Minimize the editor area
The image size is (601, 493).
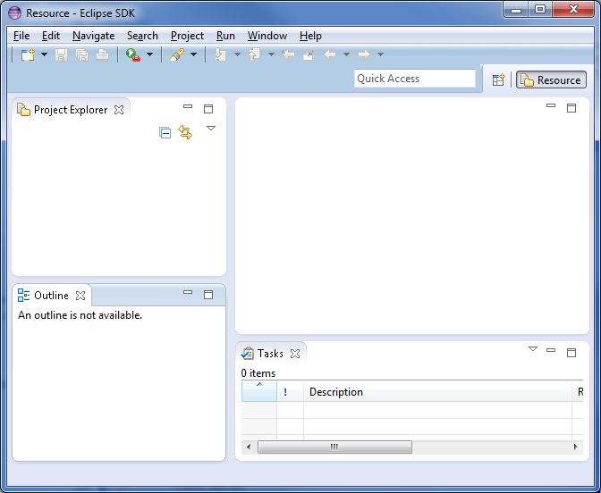click(x=551, y=105)
